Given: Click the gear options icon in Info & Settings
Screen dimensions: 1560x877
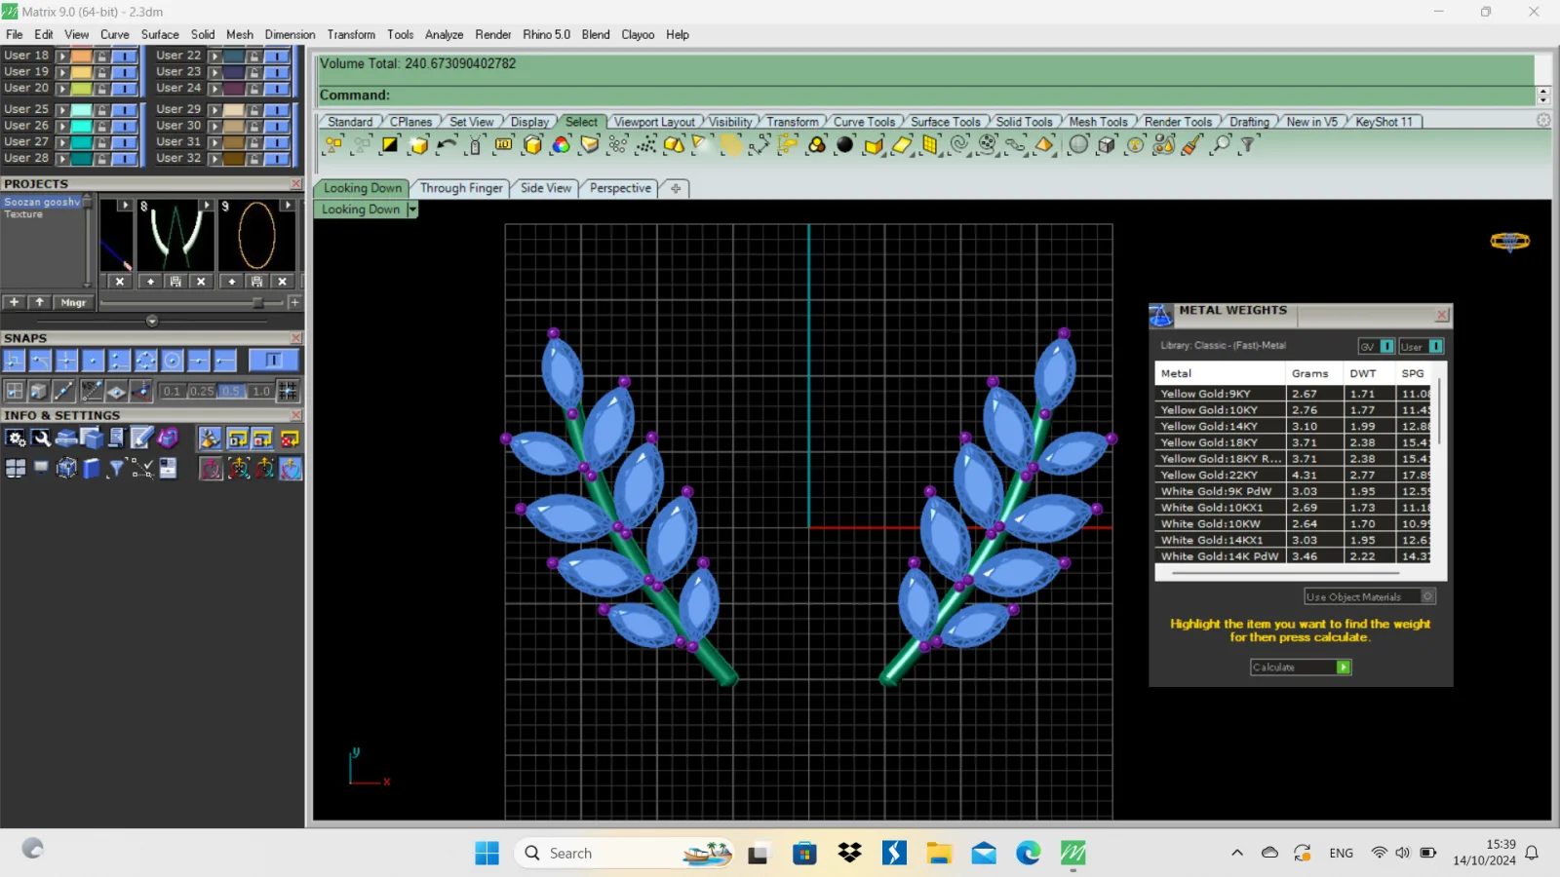Looking at the screenshot, I should point(16,438).
